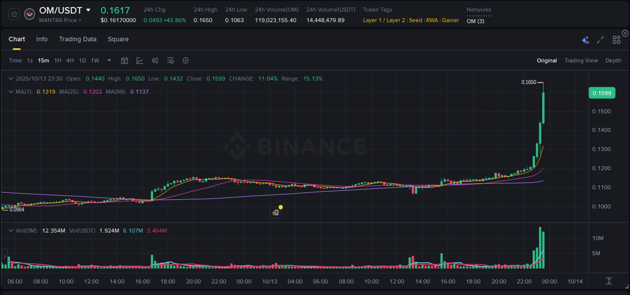Select the Gainer token tag
Image resolution: width=630 pixels, height=295 pixels.
click(450, 20)
